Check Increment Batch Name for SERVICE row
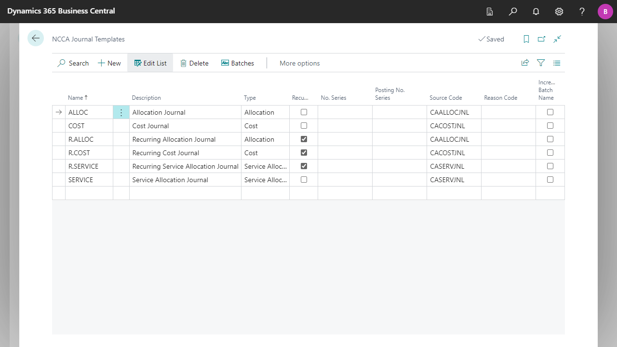Viewport: 617px width, 347px height. [550, 179]
